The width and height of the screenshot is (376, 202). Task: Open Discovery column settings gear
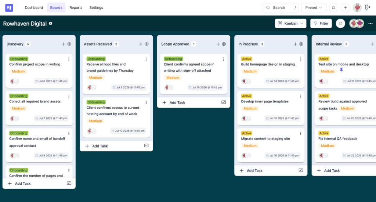pyautogui.click(x=69, y=44)
